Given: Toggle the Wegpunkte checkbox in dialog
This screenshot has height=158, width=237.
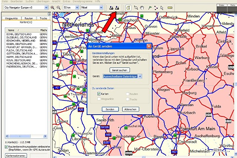Looking at the screenshot, I should point(99,99).
